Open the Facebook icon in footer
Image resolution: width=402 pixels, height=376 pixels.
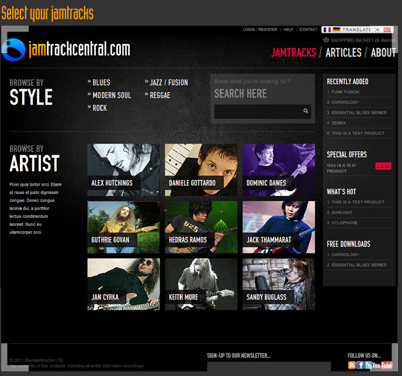360,365
